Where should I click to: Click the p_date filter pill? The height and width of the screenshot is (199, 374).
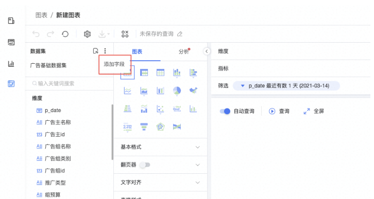pyautogui.click(x=286, y=86)
